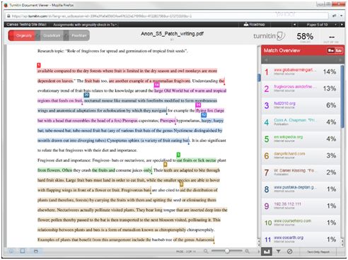348x260 pixels.
Task: Open match source www.globalearningart 14%
Action: pyautogui.click(x=301, y=71)
